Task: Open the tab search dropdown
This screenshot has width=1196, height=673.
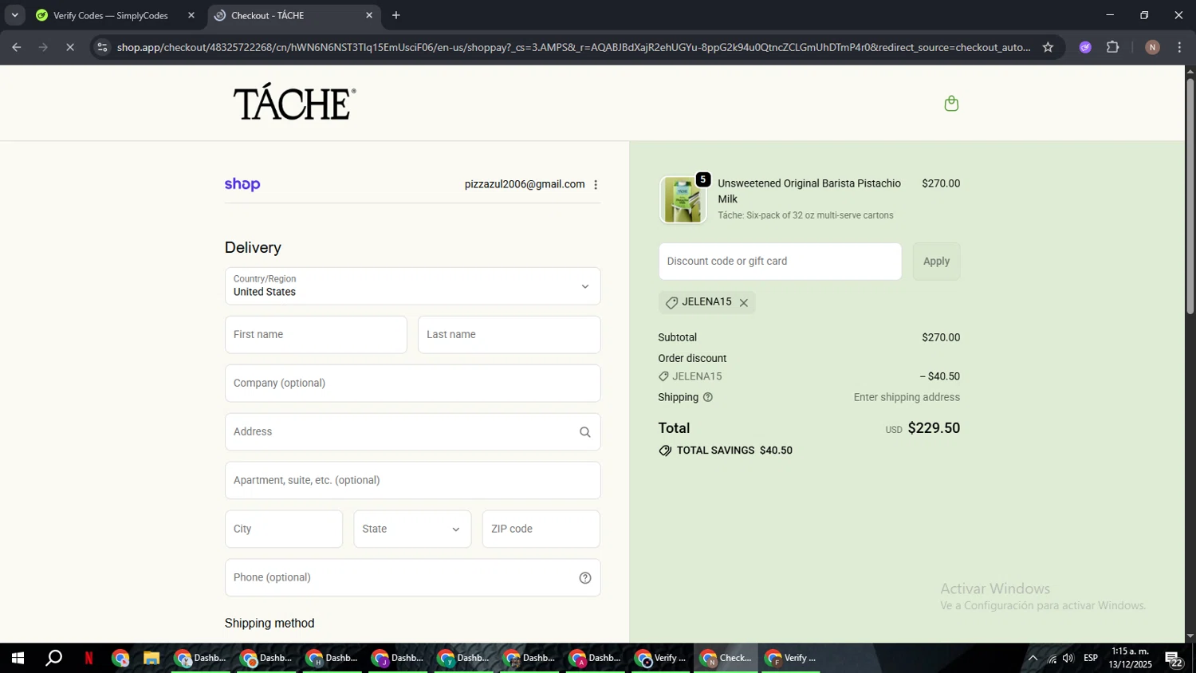Action: pos(14,15)
